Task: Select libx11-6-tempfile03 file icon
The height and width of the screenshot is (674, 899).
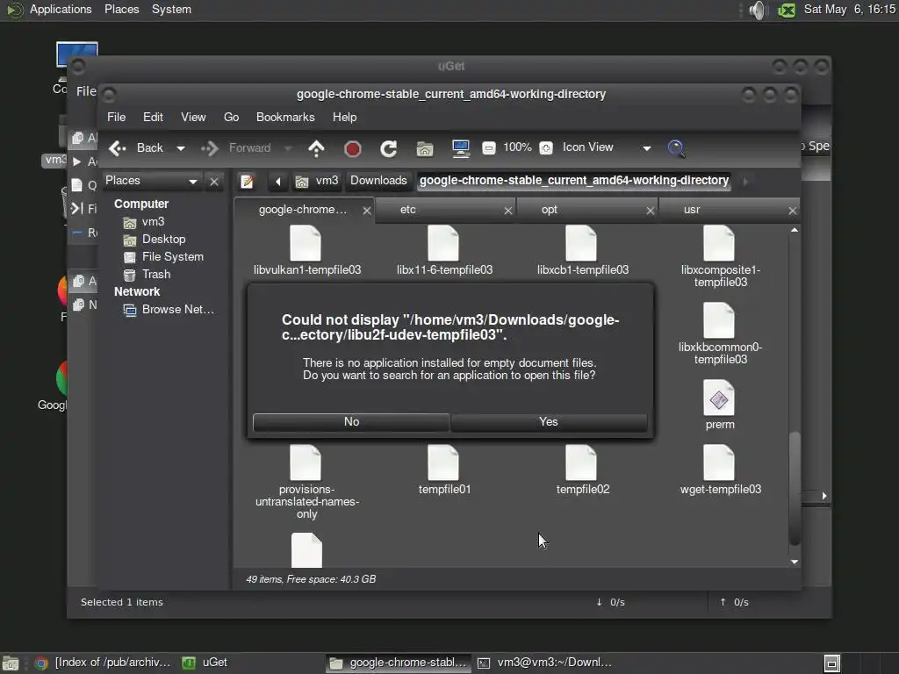Action: (443, 244)
